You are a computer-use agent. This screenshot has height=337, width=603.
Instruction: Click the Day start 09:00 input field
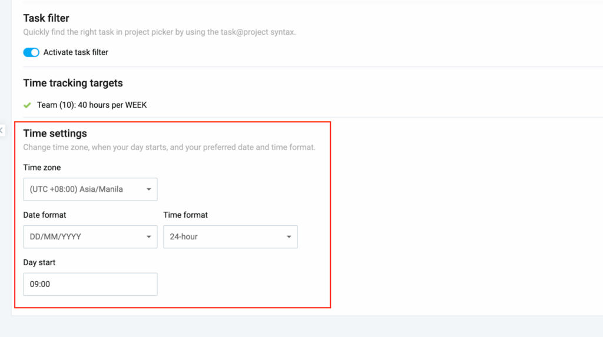90,284
